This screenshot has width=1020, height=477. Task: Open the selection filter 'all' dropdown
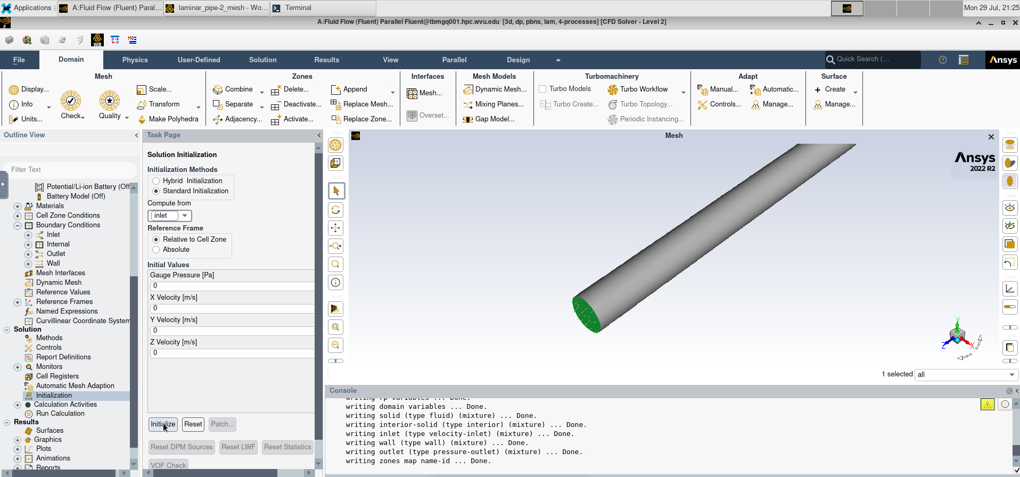click(966, 375)
